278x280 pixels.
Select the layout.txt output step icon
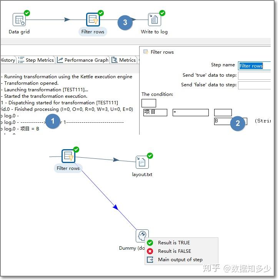[x=142, y=162]
